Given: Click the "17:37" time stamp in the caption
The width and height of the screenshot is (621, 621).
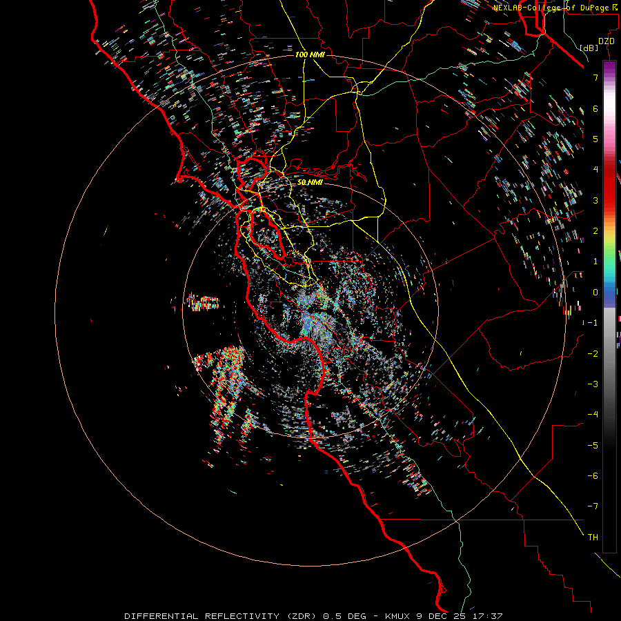Looking at the screenshot, I should [488, 616].
